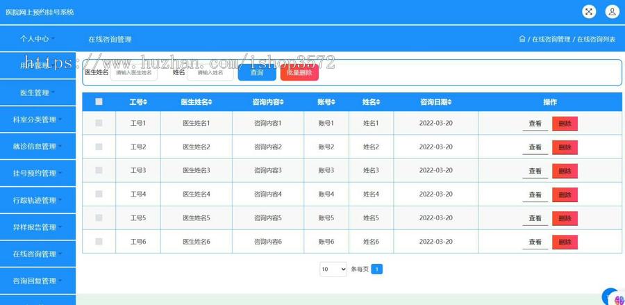625x305 pixels.
Task: View the record for 工号1
Action: point(535,124)
